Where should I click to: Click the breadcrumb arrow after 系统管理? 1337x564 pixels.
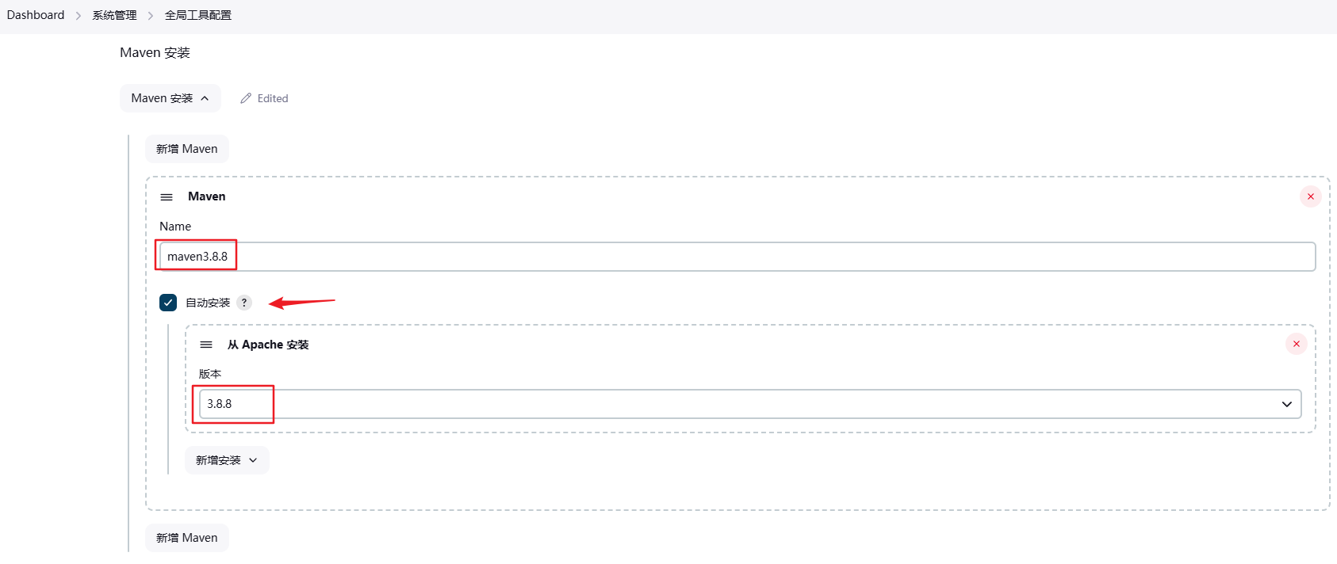coord(151,16)
